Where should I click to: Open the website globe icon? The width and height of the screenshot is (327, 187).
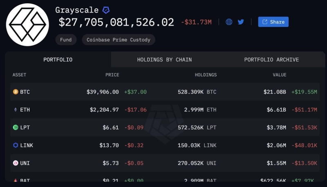(229, 22)
